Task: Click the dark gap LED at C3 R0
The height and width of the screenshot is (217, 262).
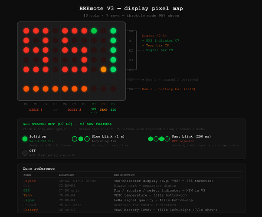Action: tap(55, 31)
